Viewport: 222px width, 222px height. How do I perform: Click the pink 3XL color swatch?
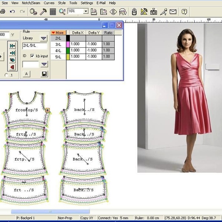[68, 44]
